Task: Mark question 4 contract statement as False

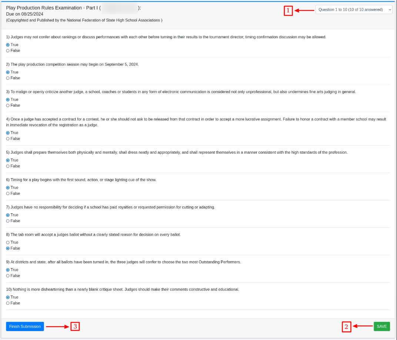Action: click(8, 139)
